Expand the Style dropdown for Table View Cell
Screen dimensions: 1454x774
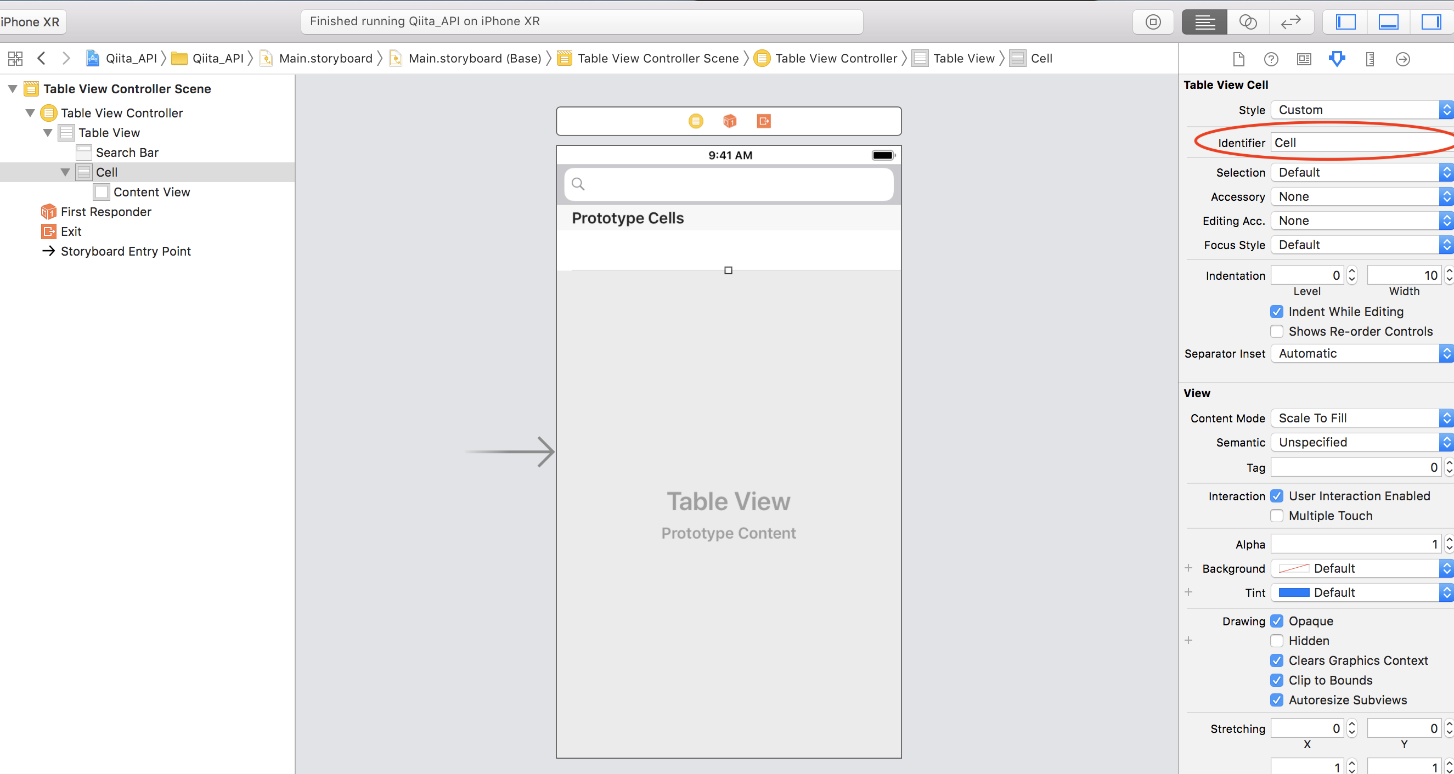(x=1447, y=110)
